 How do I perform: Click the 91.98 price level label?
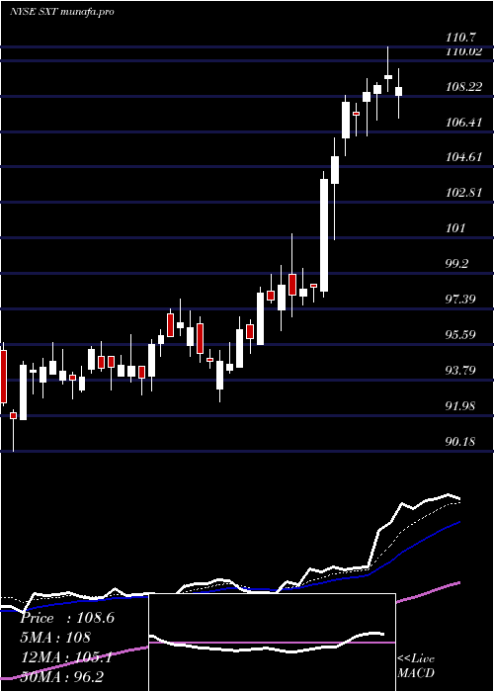(x=461, y=406)
